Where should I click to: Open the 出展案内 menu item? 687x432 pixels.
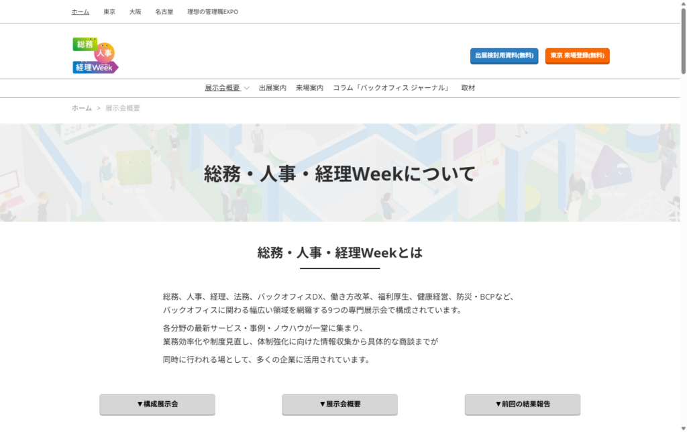tap(272, 88)
